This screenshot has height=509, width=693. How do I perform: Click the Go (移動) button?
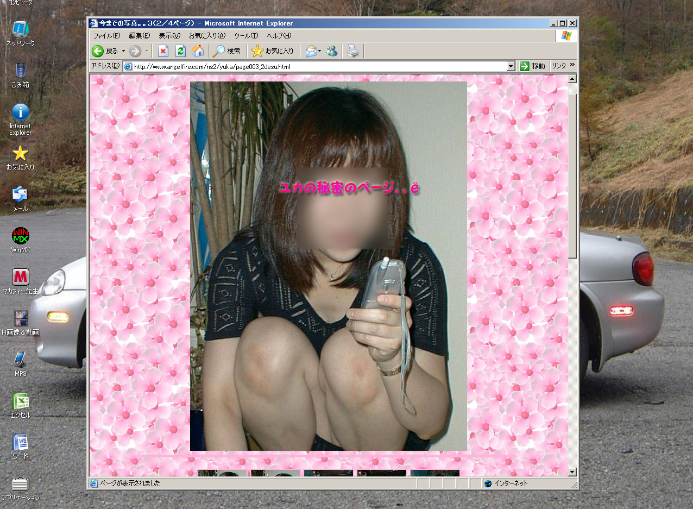532,66
